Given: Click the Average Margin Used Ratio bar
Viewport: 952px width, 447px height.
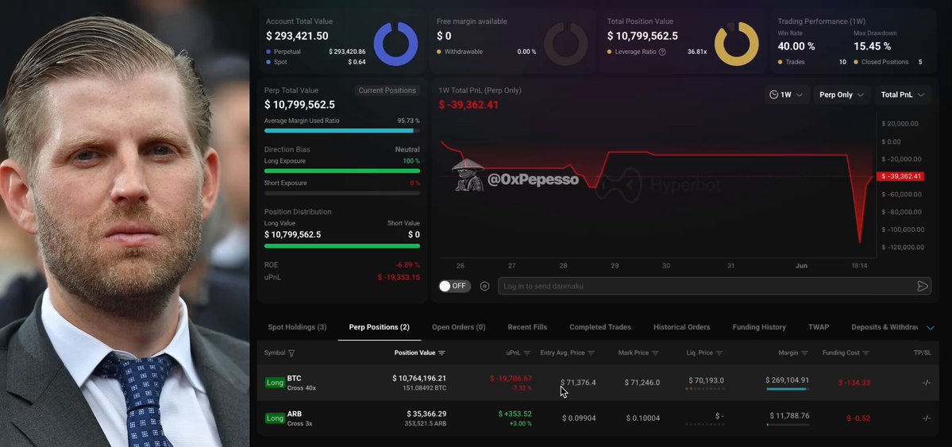Looking at the screenshot, I should [x=342, y=130].
